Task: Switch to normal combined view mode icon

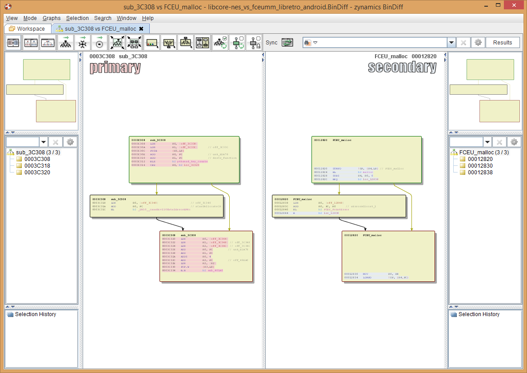Action: (x=13, y=43)
